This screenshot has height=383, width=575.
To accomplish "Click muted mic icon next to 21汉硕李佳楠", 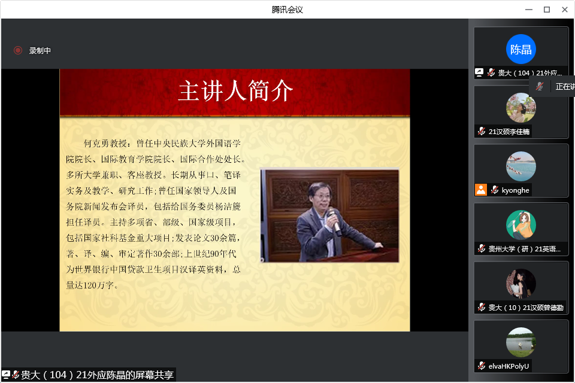I will pos(482,131).
